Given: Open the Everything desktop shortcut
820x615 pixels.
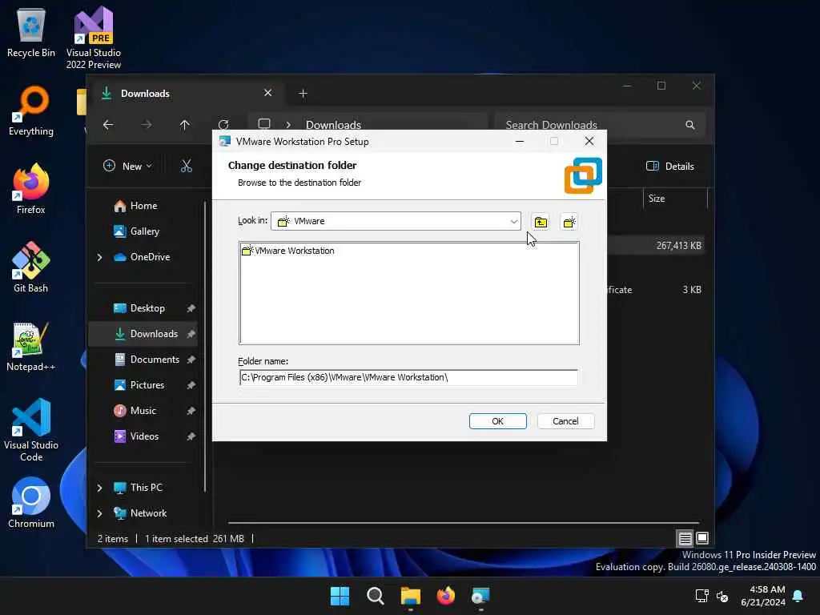Looking at the screenshot, I should [31, 111].
